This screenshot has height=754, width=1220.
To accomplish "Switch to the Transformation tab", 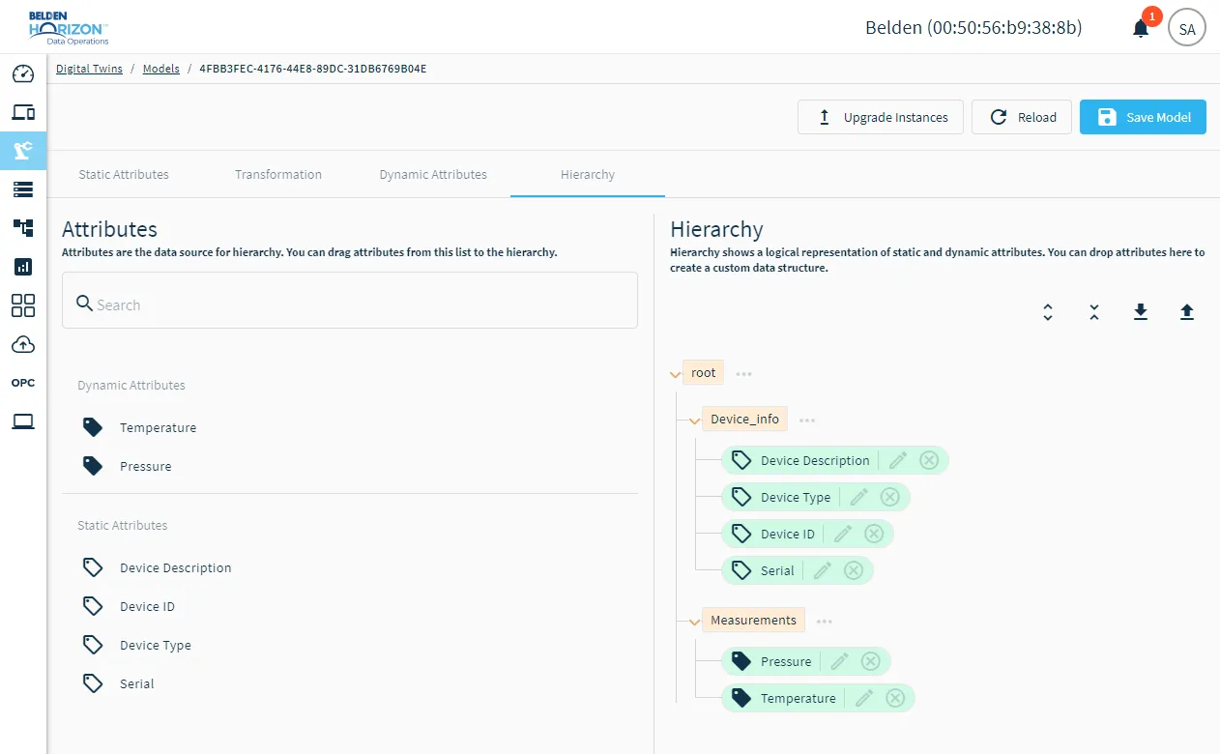I will [x=278, y=174].
